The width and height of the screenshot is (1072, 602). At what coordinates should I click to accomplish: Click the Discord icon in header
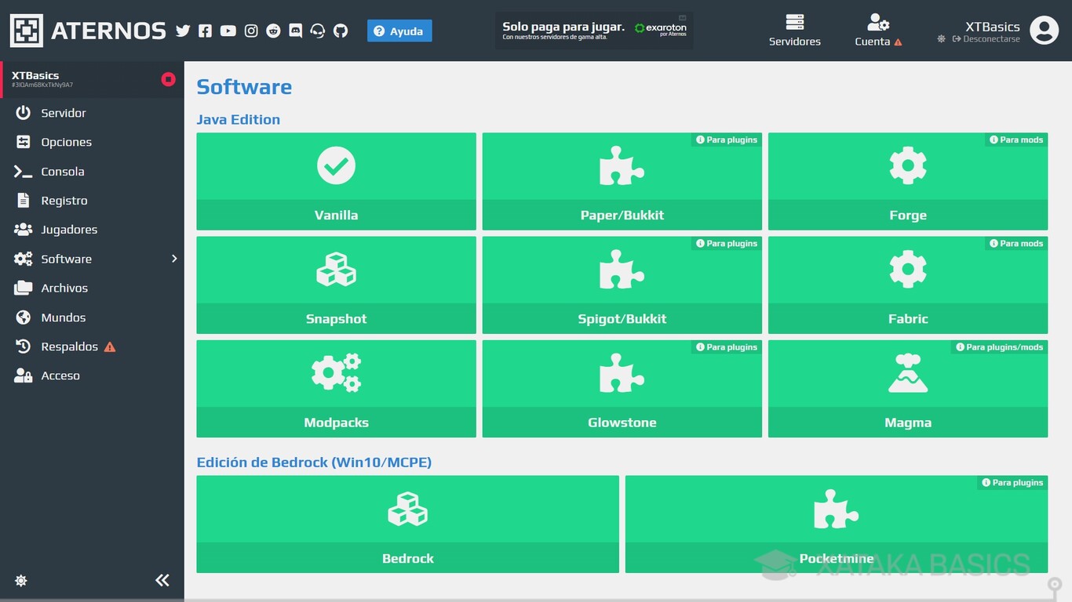coord(295,31)
